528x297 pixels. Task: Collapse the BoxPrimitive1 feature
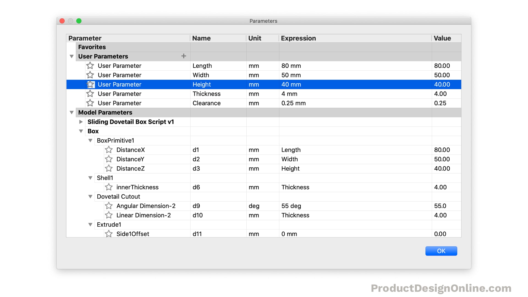coord(90,141)
